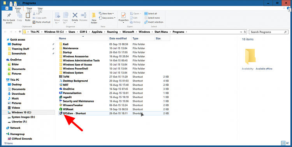This screenshot has width=292, height=147.
Task: Click Copy path in ribbon
Action: 39,18
